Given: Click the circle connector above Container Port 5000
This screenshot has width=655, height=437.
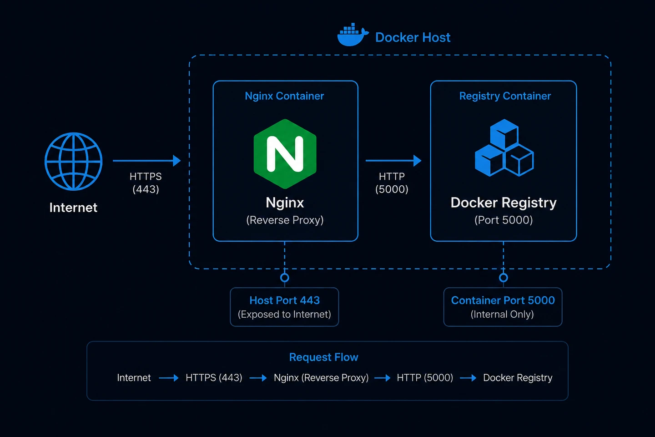Looking at the screenshot, I should click(x=504, y=278).
